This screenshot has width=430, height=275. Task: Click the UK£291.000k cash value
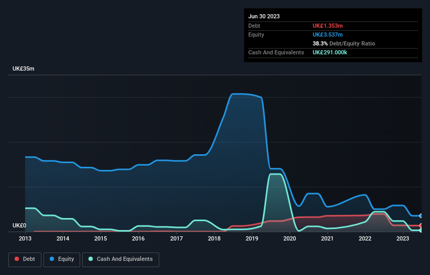coord(330,52)
